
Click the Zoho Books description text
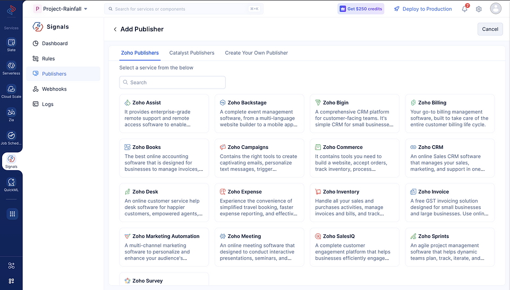coord(164,163)
